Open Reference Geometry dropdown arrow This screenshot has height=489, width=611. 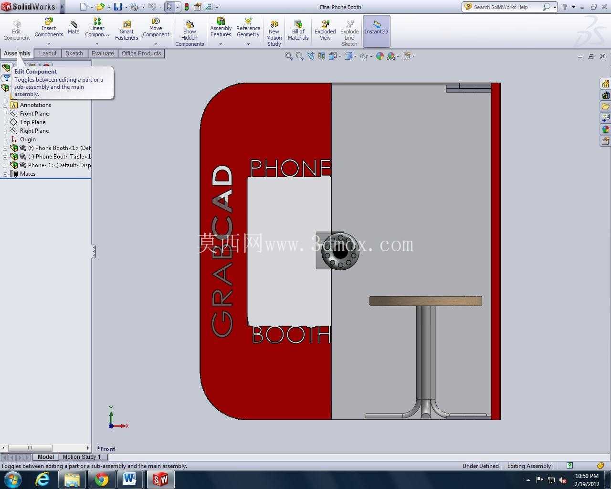point(248,44)
